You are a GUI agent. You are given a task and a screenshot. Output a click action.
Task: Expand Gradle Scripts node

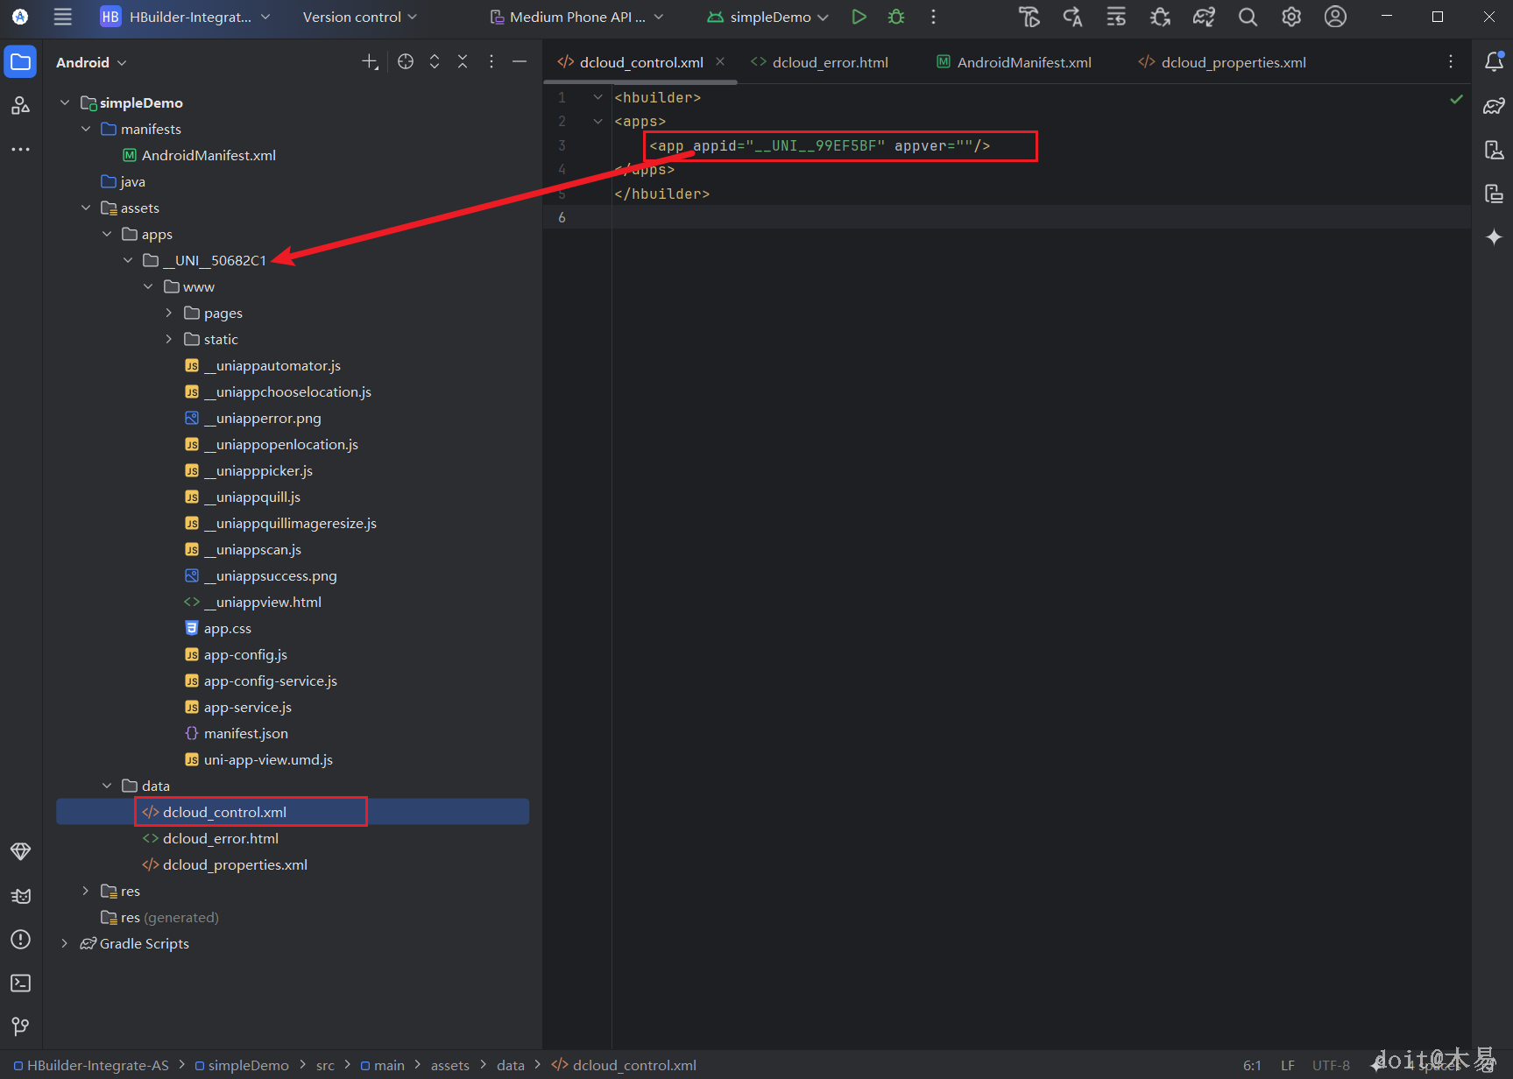point(64,943)
